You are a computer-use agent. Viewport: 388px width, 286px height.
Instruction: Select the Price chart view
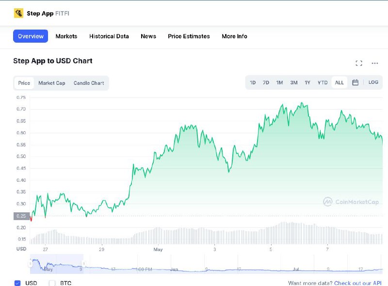(24, 83)
